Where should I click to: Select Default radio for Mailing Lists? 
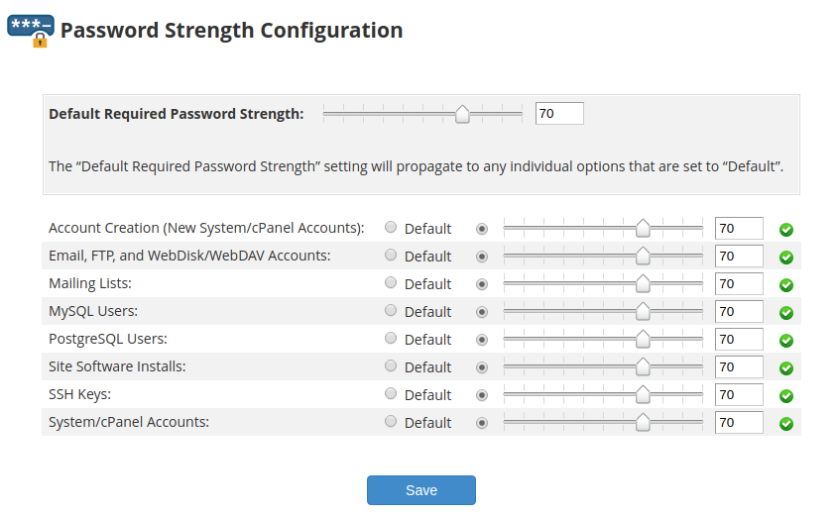point(391,283)
